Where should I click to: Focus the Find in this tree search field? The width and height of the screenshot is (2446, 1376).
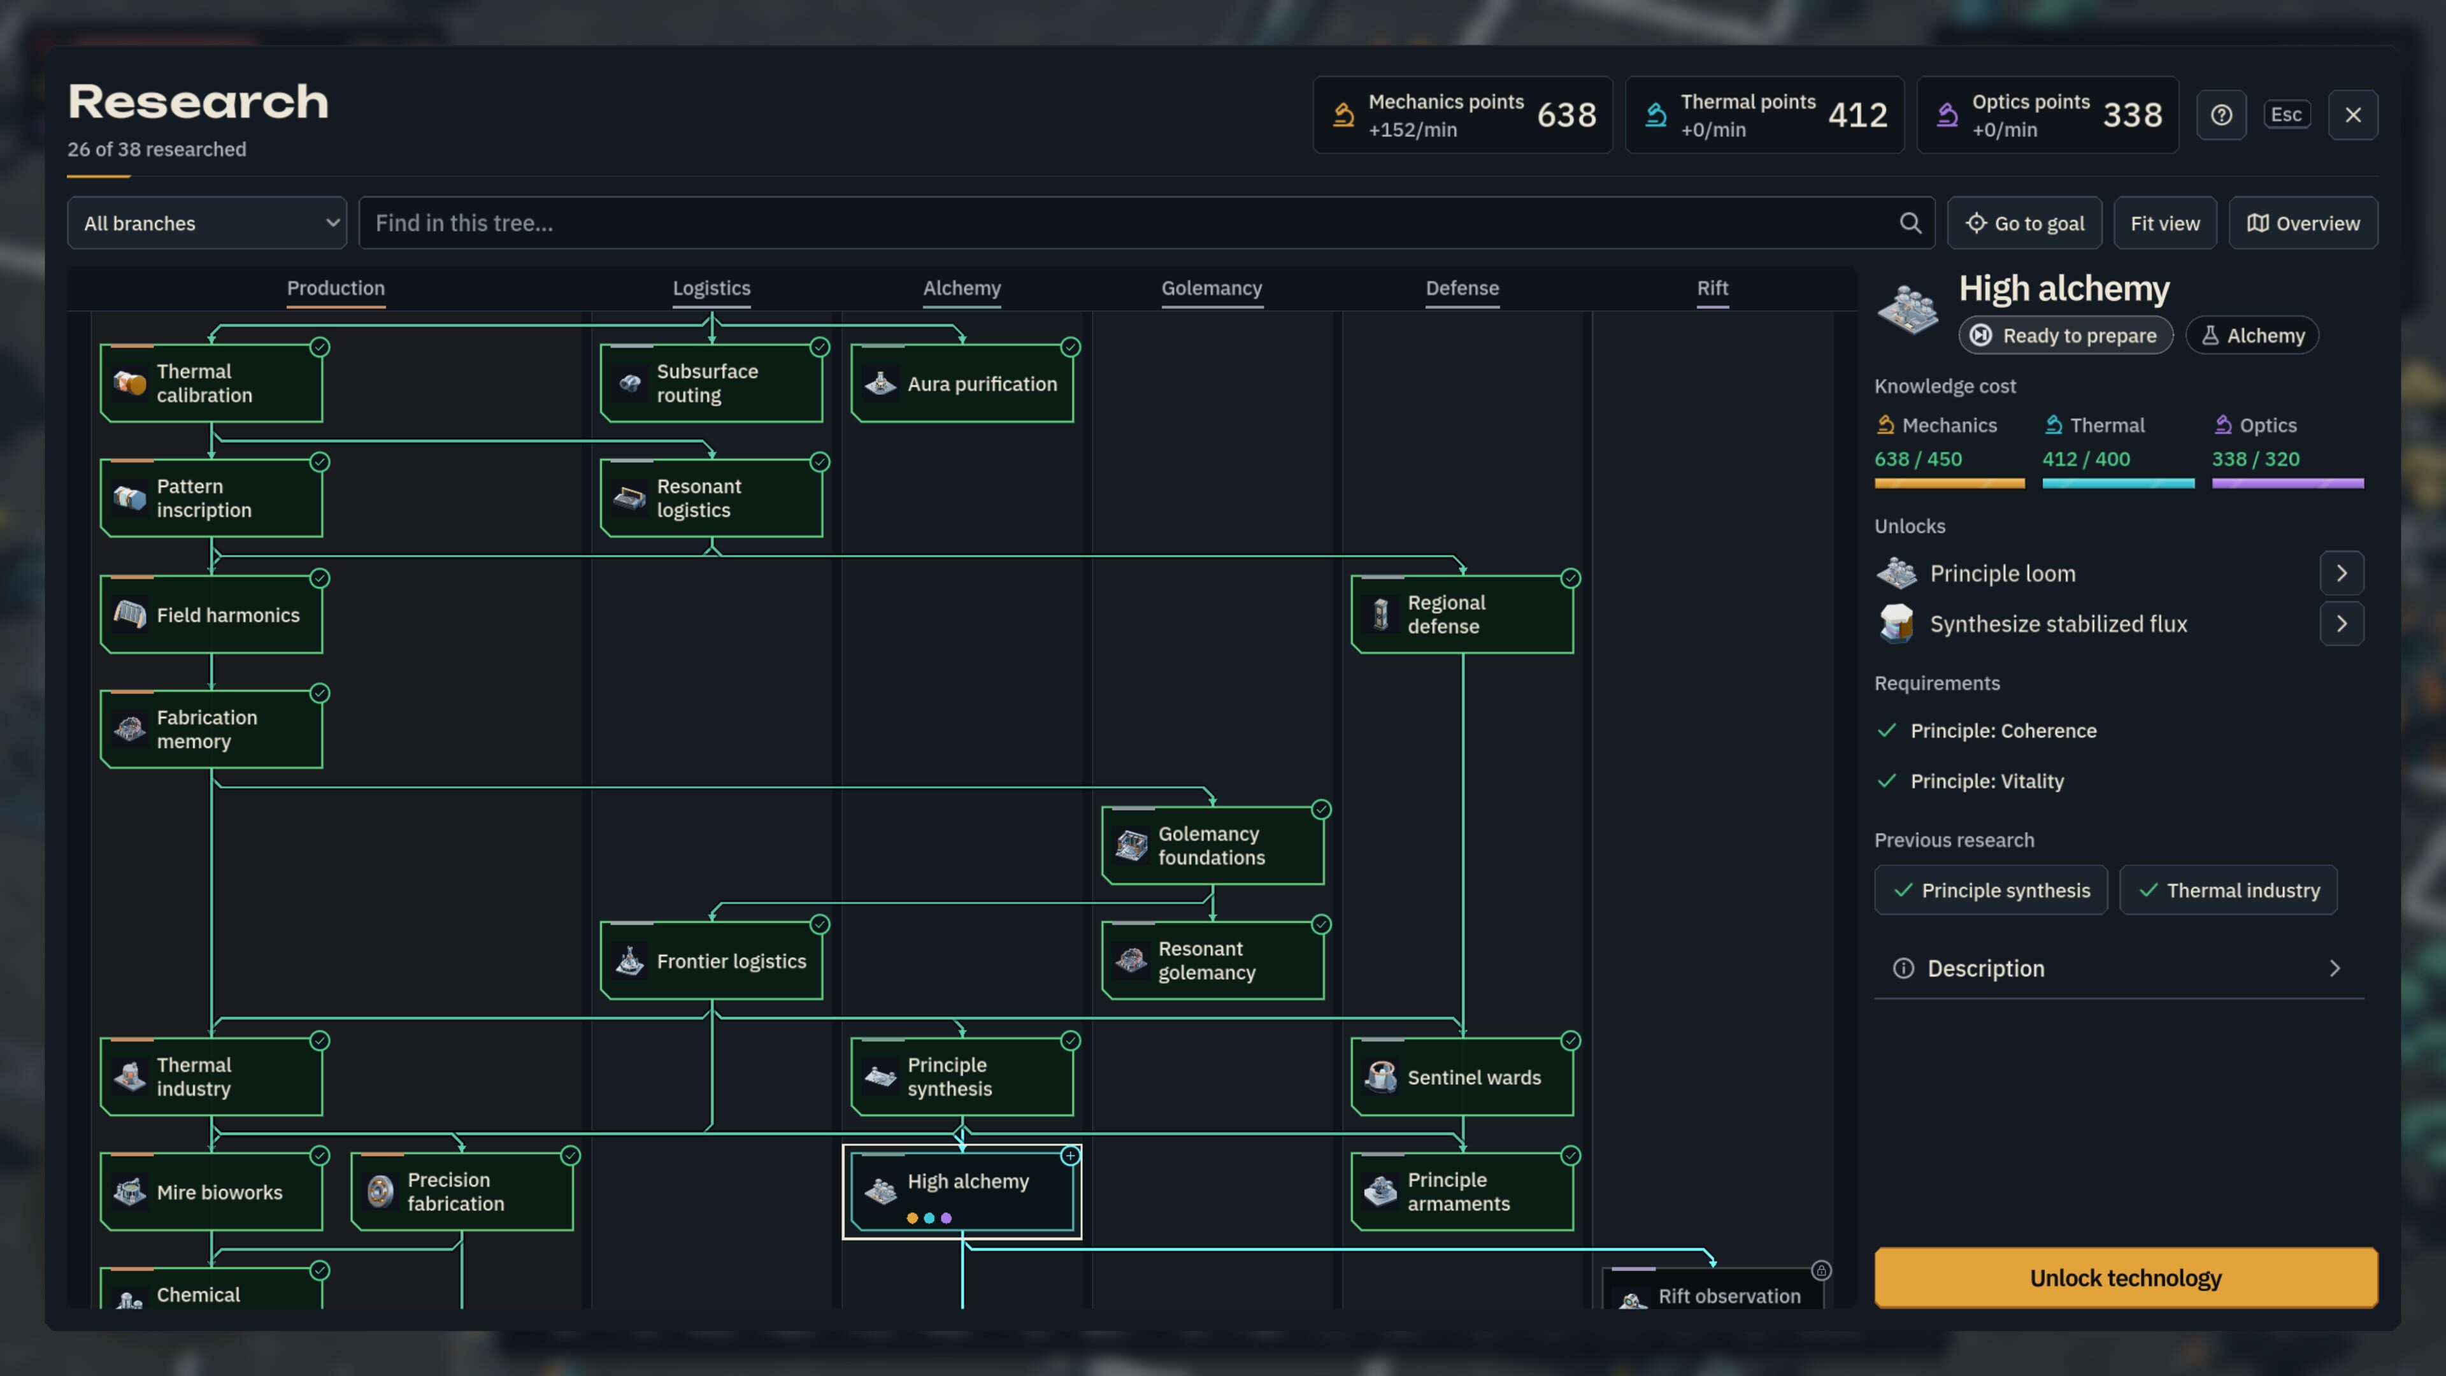[x=1146, y=223]
